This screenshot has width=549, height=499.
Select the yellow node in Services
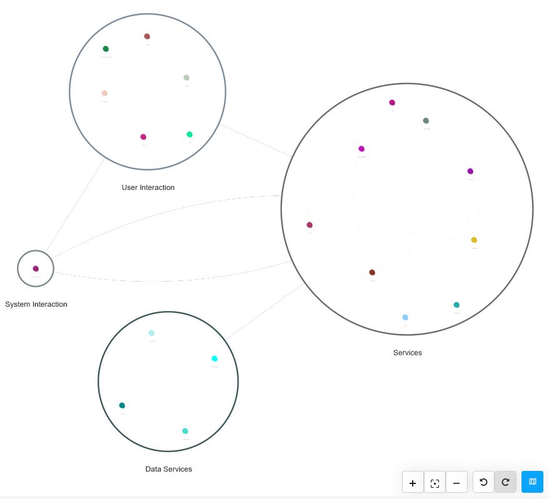point(474,240)
